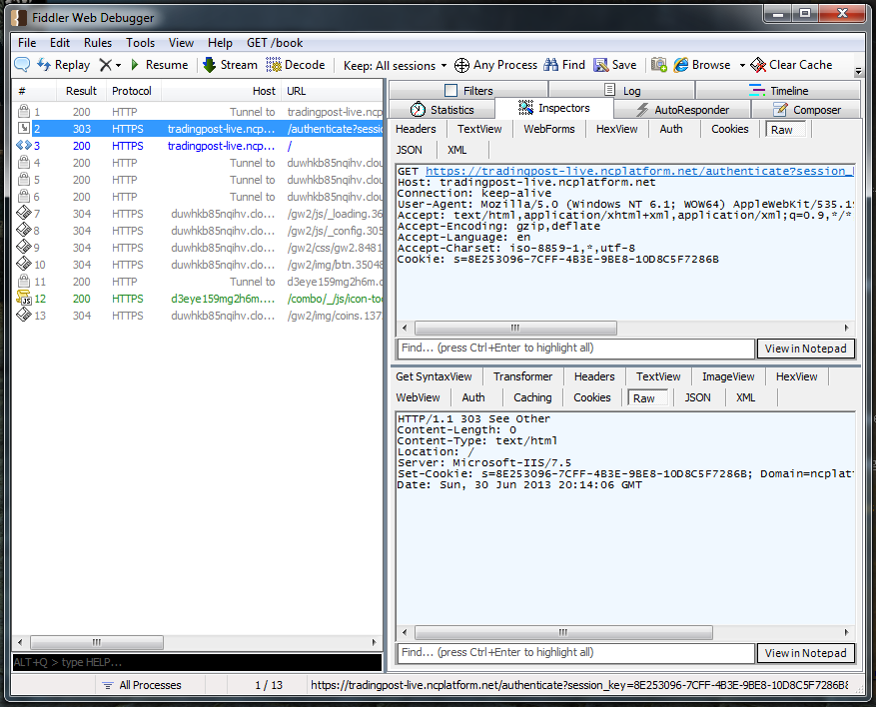
Task: Focus the request Find input field
Action: click(x=575, y=348)
